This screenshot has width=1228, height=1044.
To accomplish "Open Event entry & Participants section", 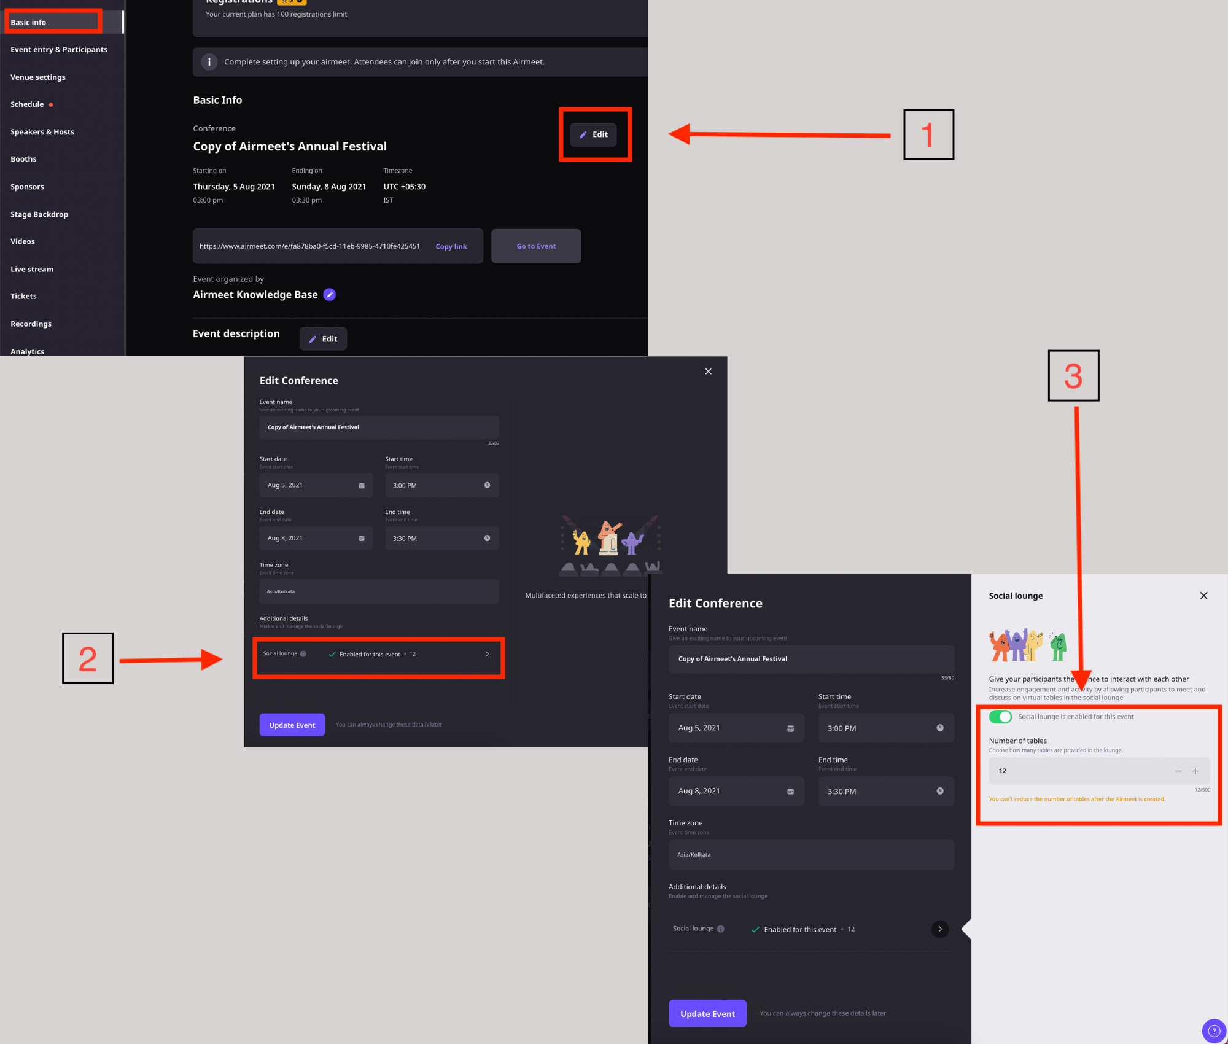I will coord(59,50).
